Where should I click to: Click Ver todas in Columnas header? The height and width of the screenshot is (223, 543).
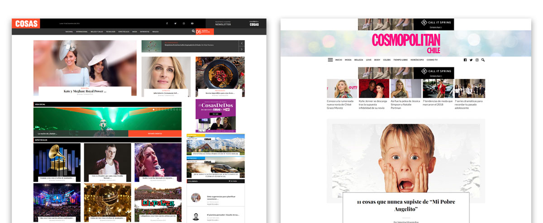(233, 181)
